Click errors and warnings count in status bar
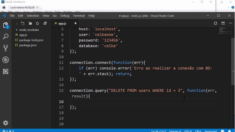The height and width of the screenshot is (132, 235). [8, 131]
